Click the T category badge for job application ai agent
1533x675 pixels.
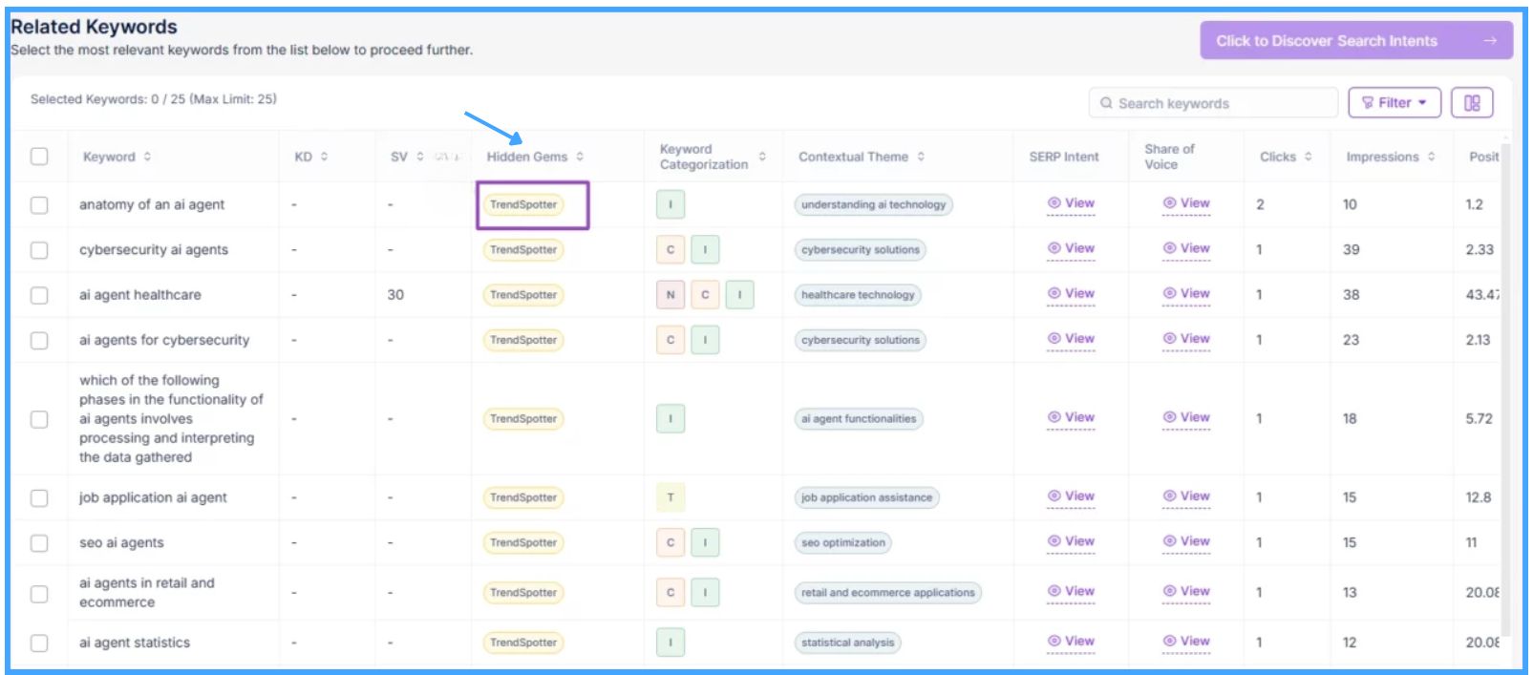coord(671,497)
